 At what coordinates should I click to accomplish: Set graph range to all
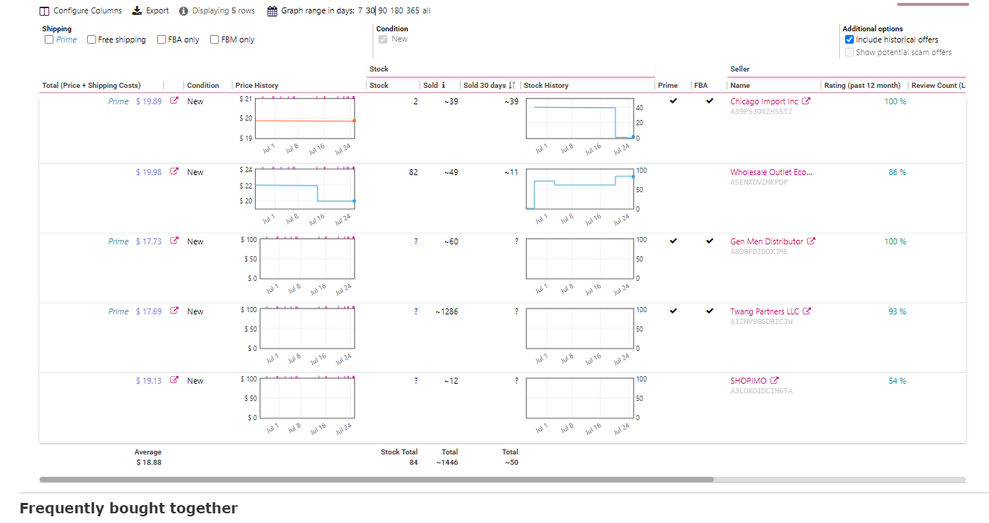(426, 11)
